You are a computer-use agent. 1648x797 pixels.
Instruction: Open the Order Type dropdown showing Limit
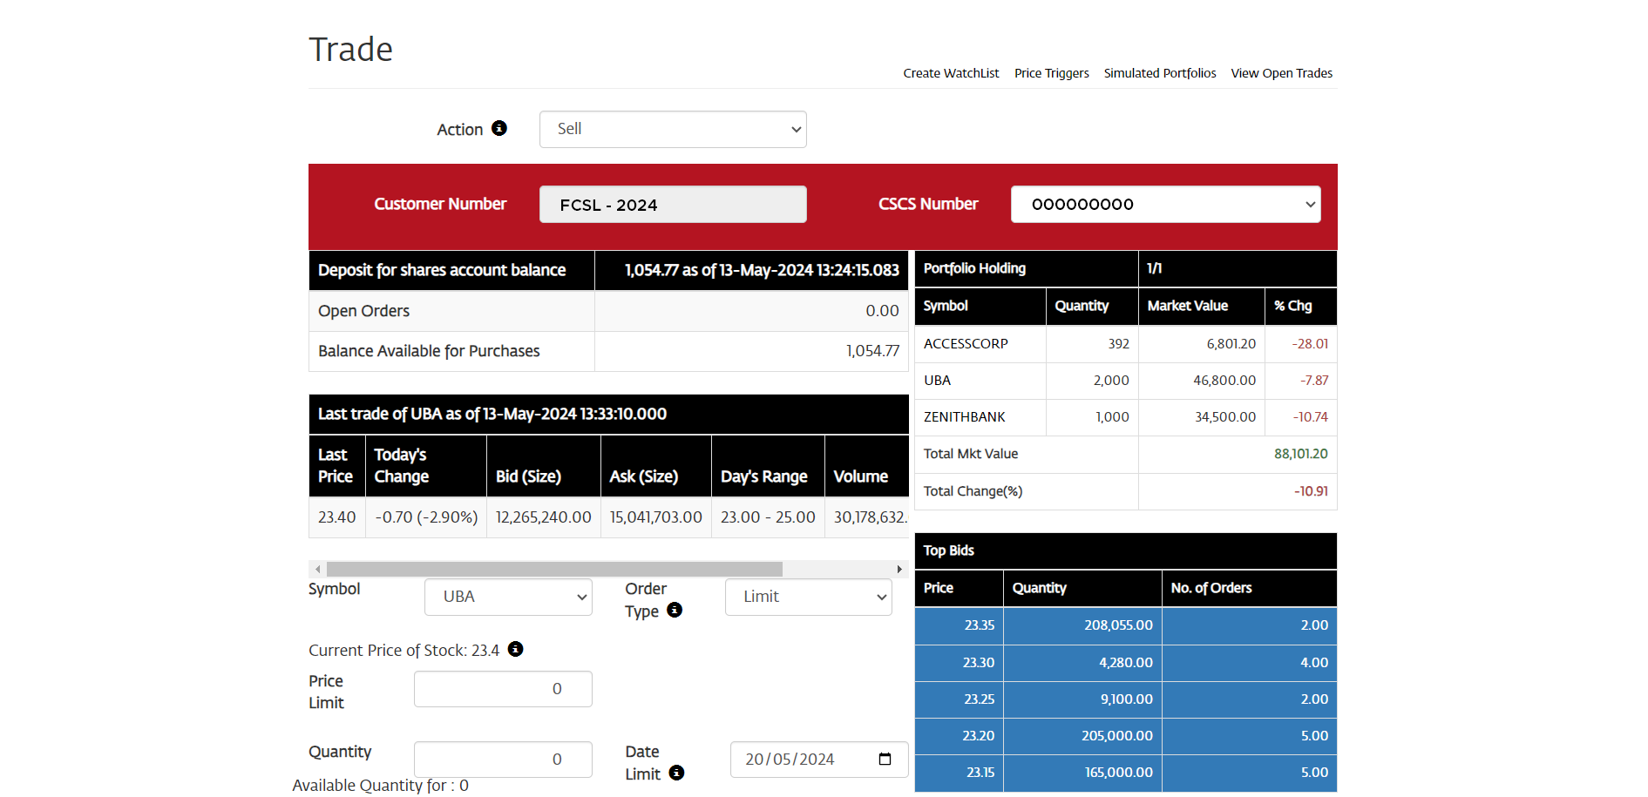[808, 597]
